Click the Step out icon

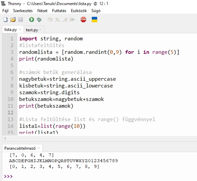pyautogui.click(x=65, y=20)
